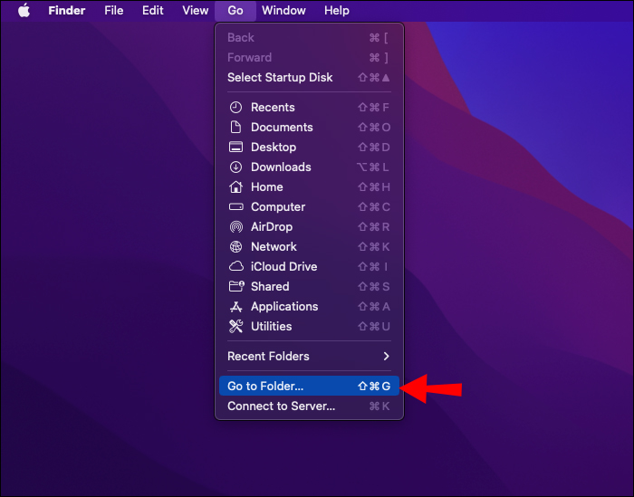Viewport: 634px width, 497px height.
Task: Open the File menu
Action: 113,11
